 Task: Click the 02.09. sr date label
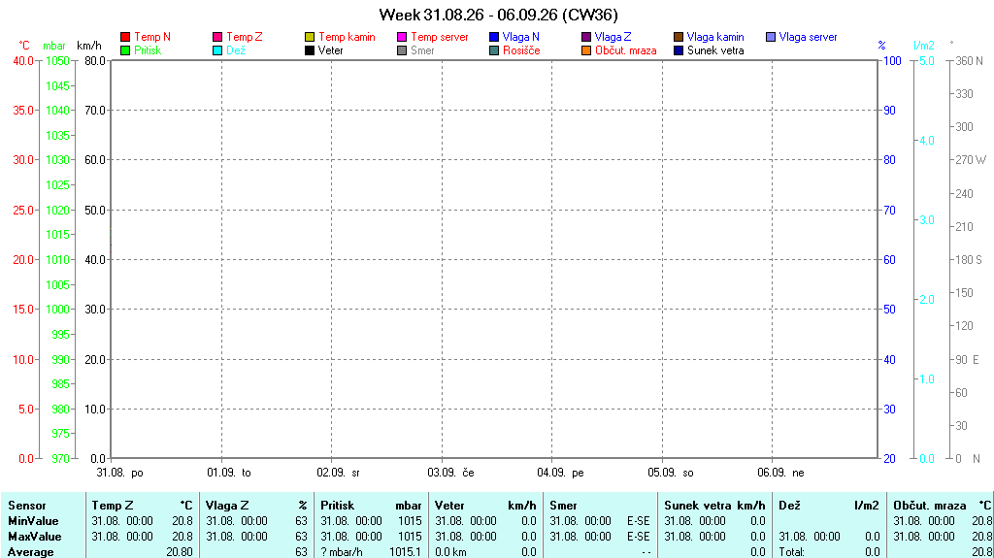[339, 473]
